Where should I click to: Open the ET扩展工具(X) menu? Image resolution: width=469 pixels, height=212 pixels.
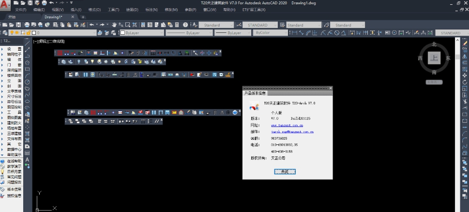(x=254, y=10)
